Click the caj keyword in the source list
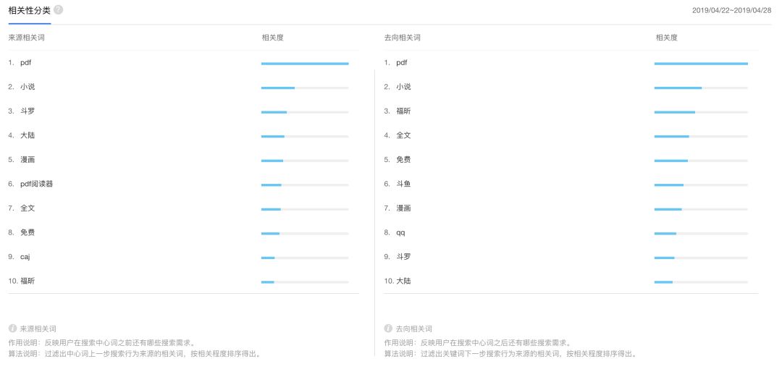The image size is (782, 372). tap(25, 257)
